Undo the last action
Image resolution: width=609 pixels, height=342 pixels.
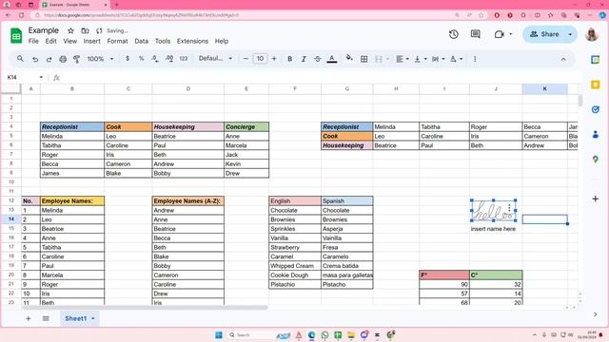[35, 59]
